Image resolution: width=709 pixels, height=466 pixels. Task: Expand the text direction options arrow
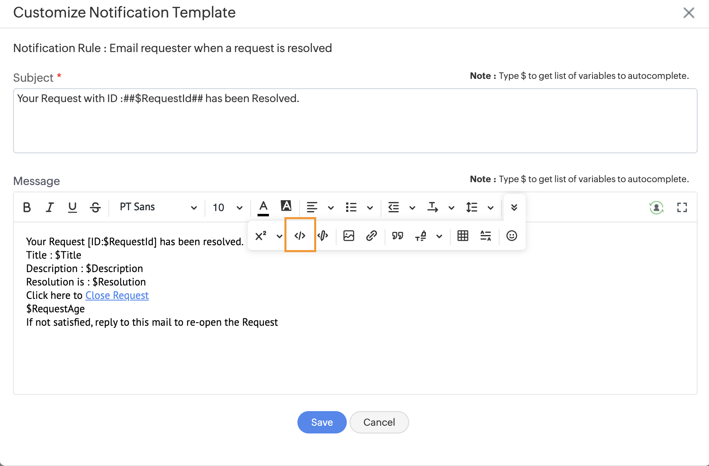(451, 208)
